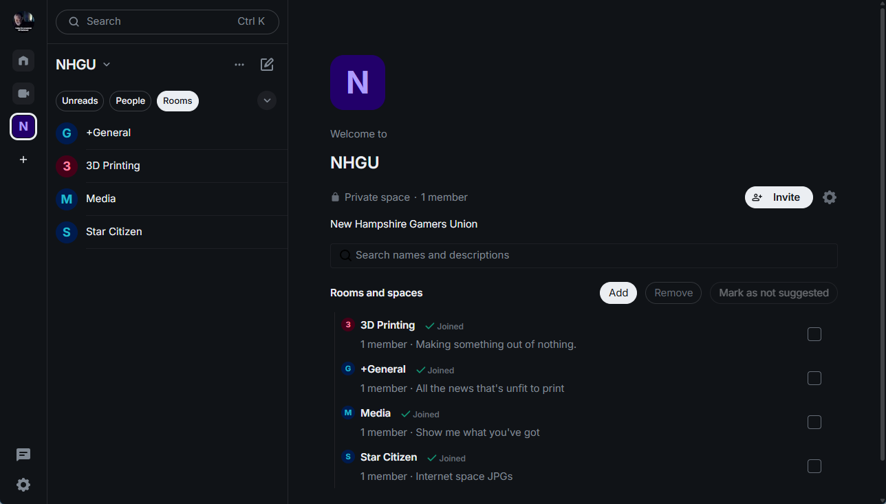Expand the room list filter chevron button
The width and height of the screenshot is (886, 504).
tap(267, 100)
